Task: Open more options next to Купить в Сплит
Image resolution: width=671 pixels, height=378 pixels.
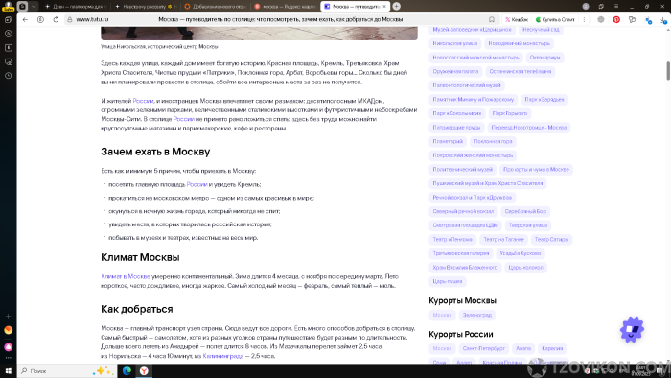Action: click(584, 20)
